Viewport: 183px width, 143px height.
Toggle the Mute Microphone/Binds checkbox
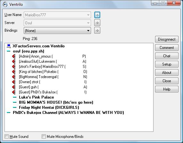coord(44,137)
